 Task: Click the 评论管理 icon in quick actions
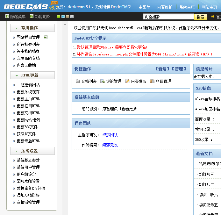tap(103, 81)
